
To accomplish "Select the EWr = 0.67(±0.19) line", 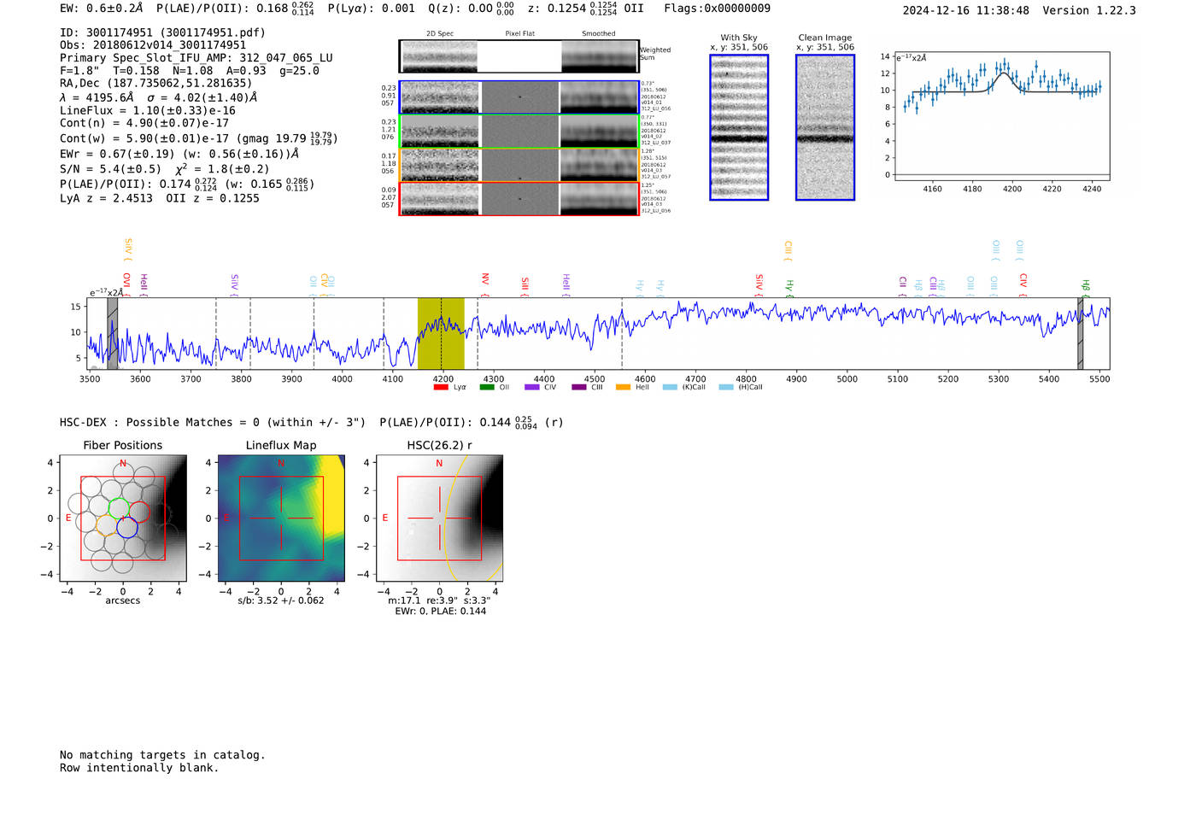I will (x=179, y=154).
